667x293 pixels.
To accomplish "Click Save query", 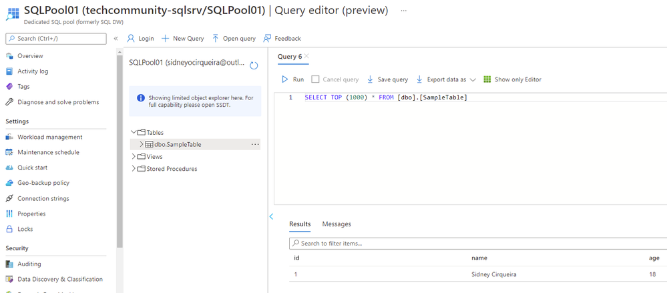I will pos(387,79).
